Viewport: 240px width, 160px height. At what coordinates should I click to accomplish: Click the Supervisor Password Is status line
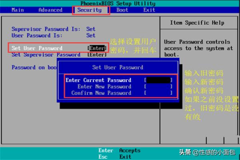[x=53, y=29]
